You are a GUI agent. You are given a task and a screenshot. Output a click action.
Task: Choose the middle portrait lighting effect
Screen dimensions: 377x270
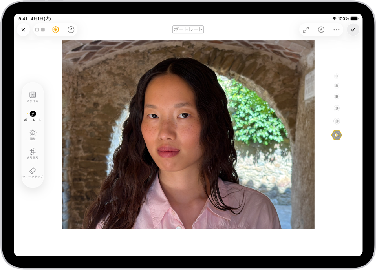(x=337, y=97)
